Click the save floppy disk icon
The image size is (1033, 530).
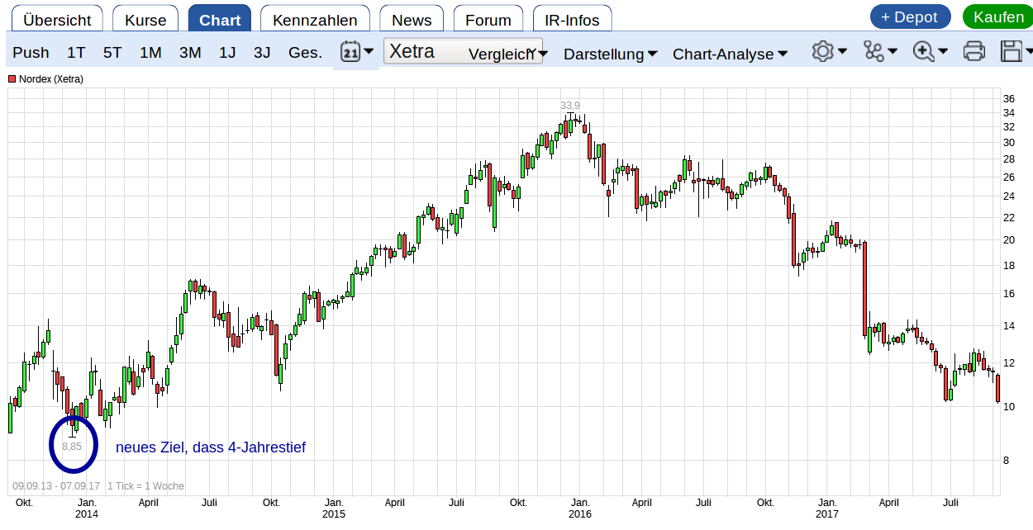(1011, 51)
